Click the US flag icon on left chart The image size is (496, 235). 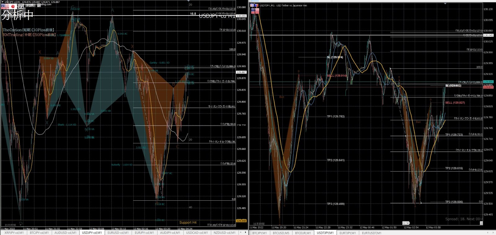[5, 6]
